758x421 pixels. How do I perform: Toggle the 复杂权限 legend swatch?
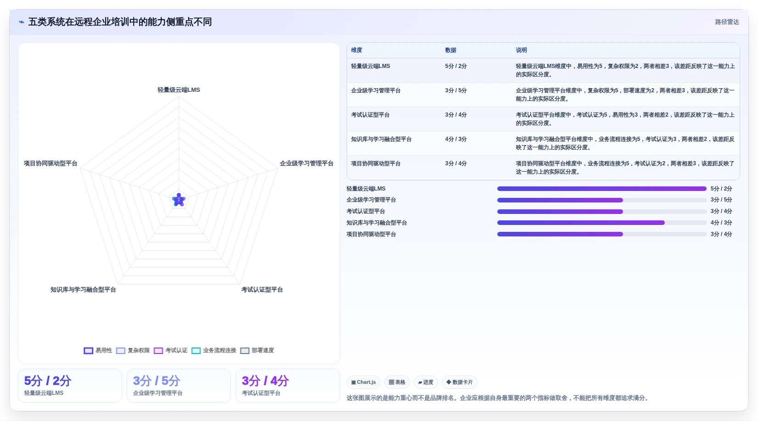point(121,351)
